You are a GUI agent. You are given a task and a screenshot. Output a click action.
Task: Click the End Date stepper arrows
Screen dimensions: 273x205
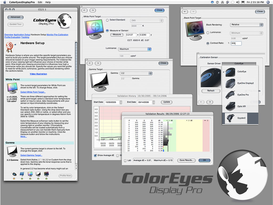point(154,102)
